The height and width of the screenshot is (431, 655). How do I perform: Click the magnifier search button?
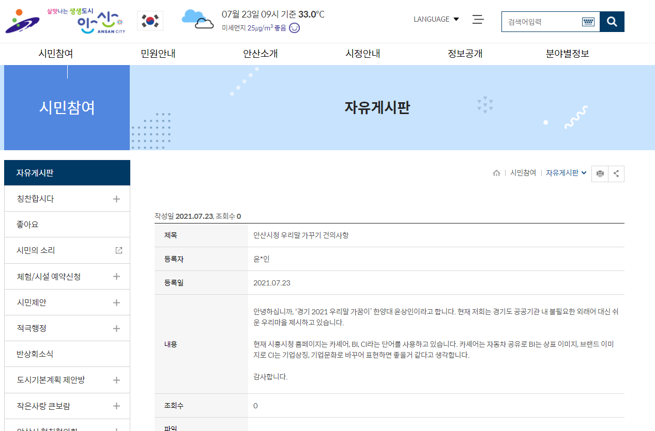pos(612,22)
